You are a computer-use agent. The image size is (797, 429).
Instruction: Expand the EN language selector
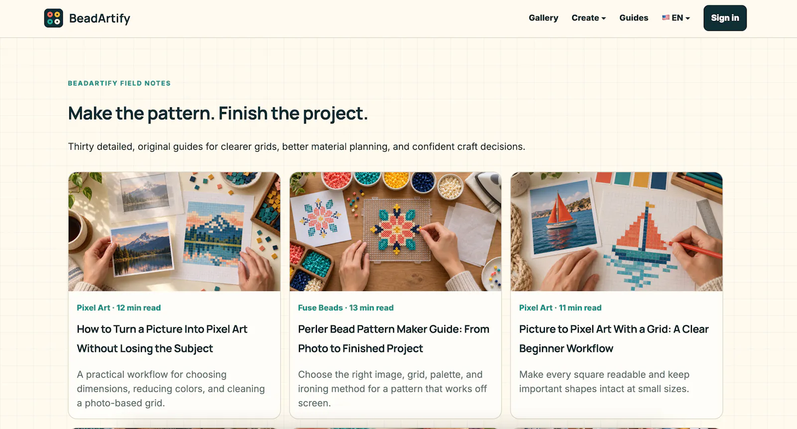click(676, 18)
